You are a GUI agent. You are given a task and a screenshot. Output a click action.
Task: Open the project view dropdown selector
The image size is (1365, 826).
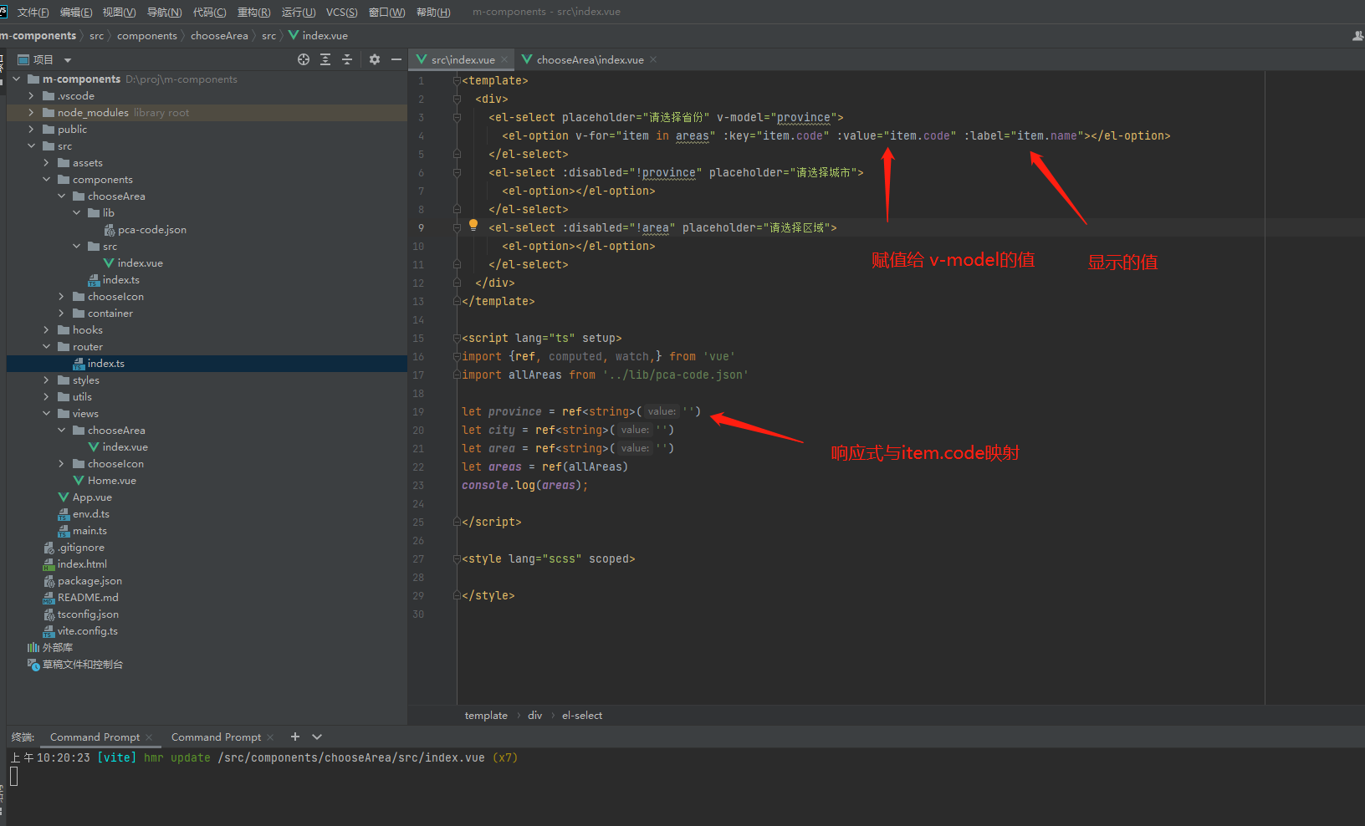(x=45, y=59)
